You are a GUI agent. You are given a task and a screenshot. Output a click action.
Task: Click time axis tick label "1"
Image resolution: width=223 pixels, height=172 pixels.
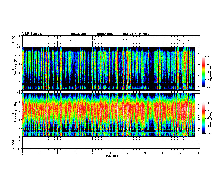point(40,153)
